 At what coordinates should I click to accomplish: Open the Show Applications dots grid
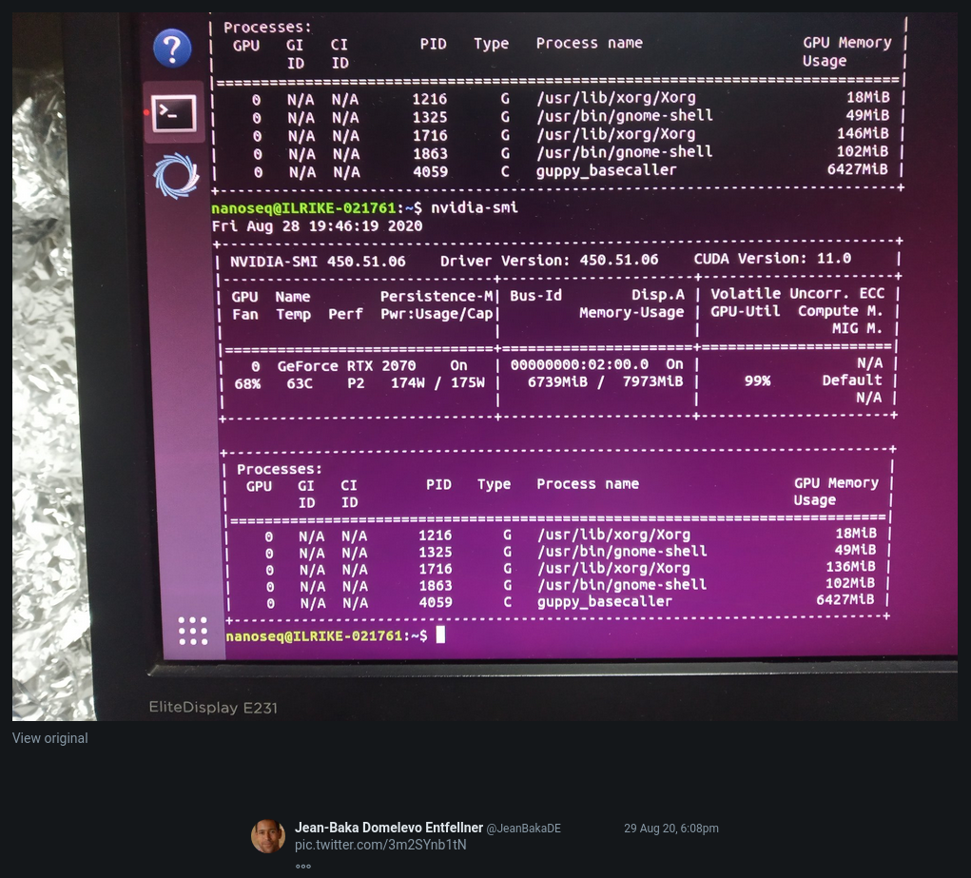(193, 631)
